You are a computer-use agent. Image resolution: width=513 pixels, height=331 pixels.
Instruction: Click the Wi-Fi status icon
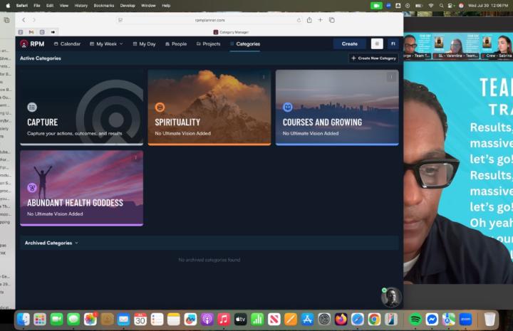click(431, 6)
